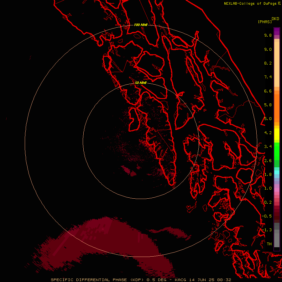The height and width of the screenshot is (282, 282).
Task: Click the purple top segment of color bar
Action: pyautogui.click(x=277, y=31)
